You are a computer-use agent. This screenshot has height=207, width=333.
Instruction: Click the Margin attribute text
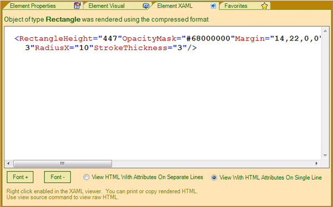250,38
